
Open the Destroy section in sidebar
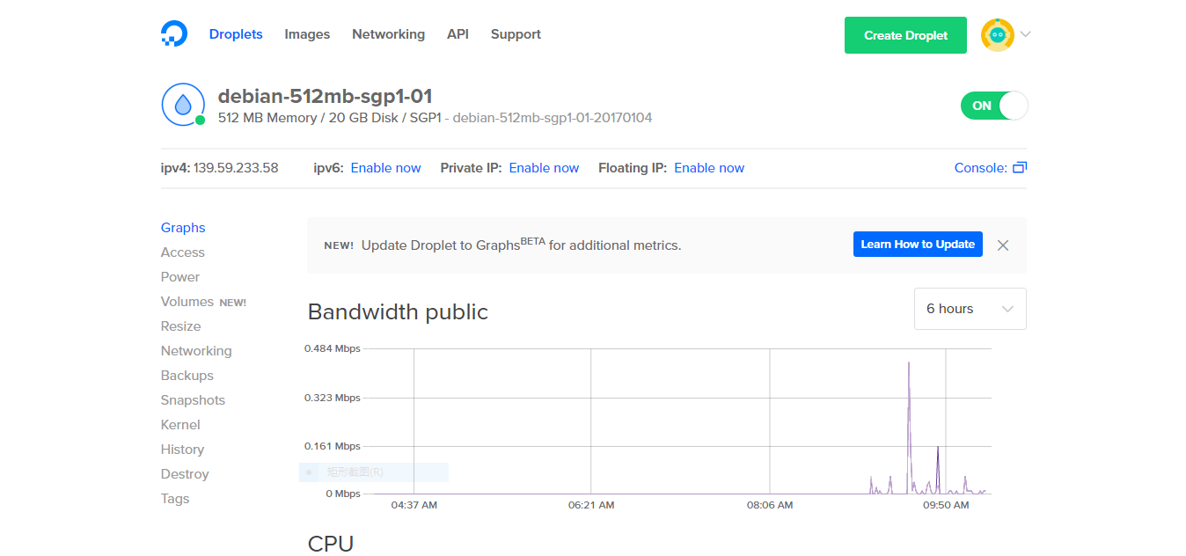coord(185,474)
